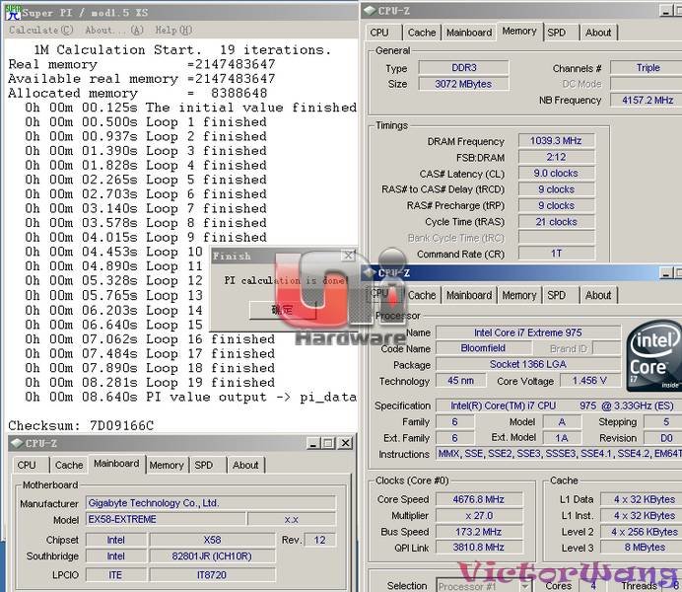Click the 3072 MBytes size field
The width and height of the screenshot is (682, 592).
(463, 84)
